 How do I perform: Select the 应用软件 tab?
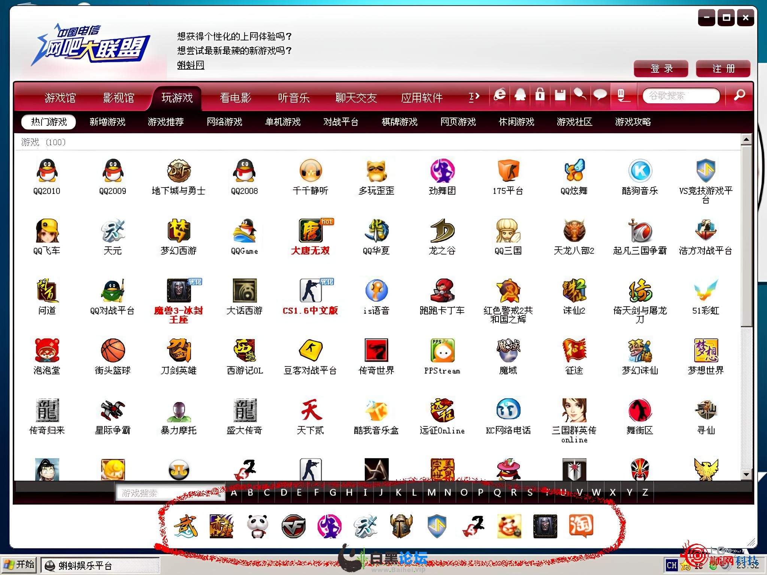[x=422, y=98]
